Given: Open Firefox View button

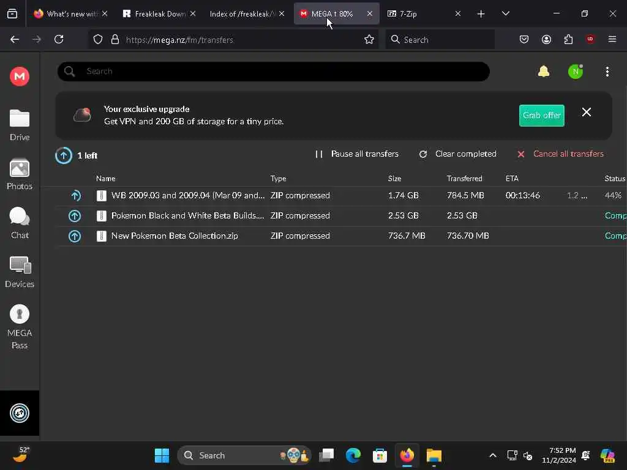Looking at the screenshot, I should pyautogui.click(x=12, y=14).
